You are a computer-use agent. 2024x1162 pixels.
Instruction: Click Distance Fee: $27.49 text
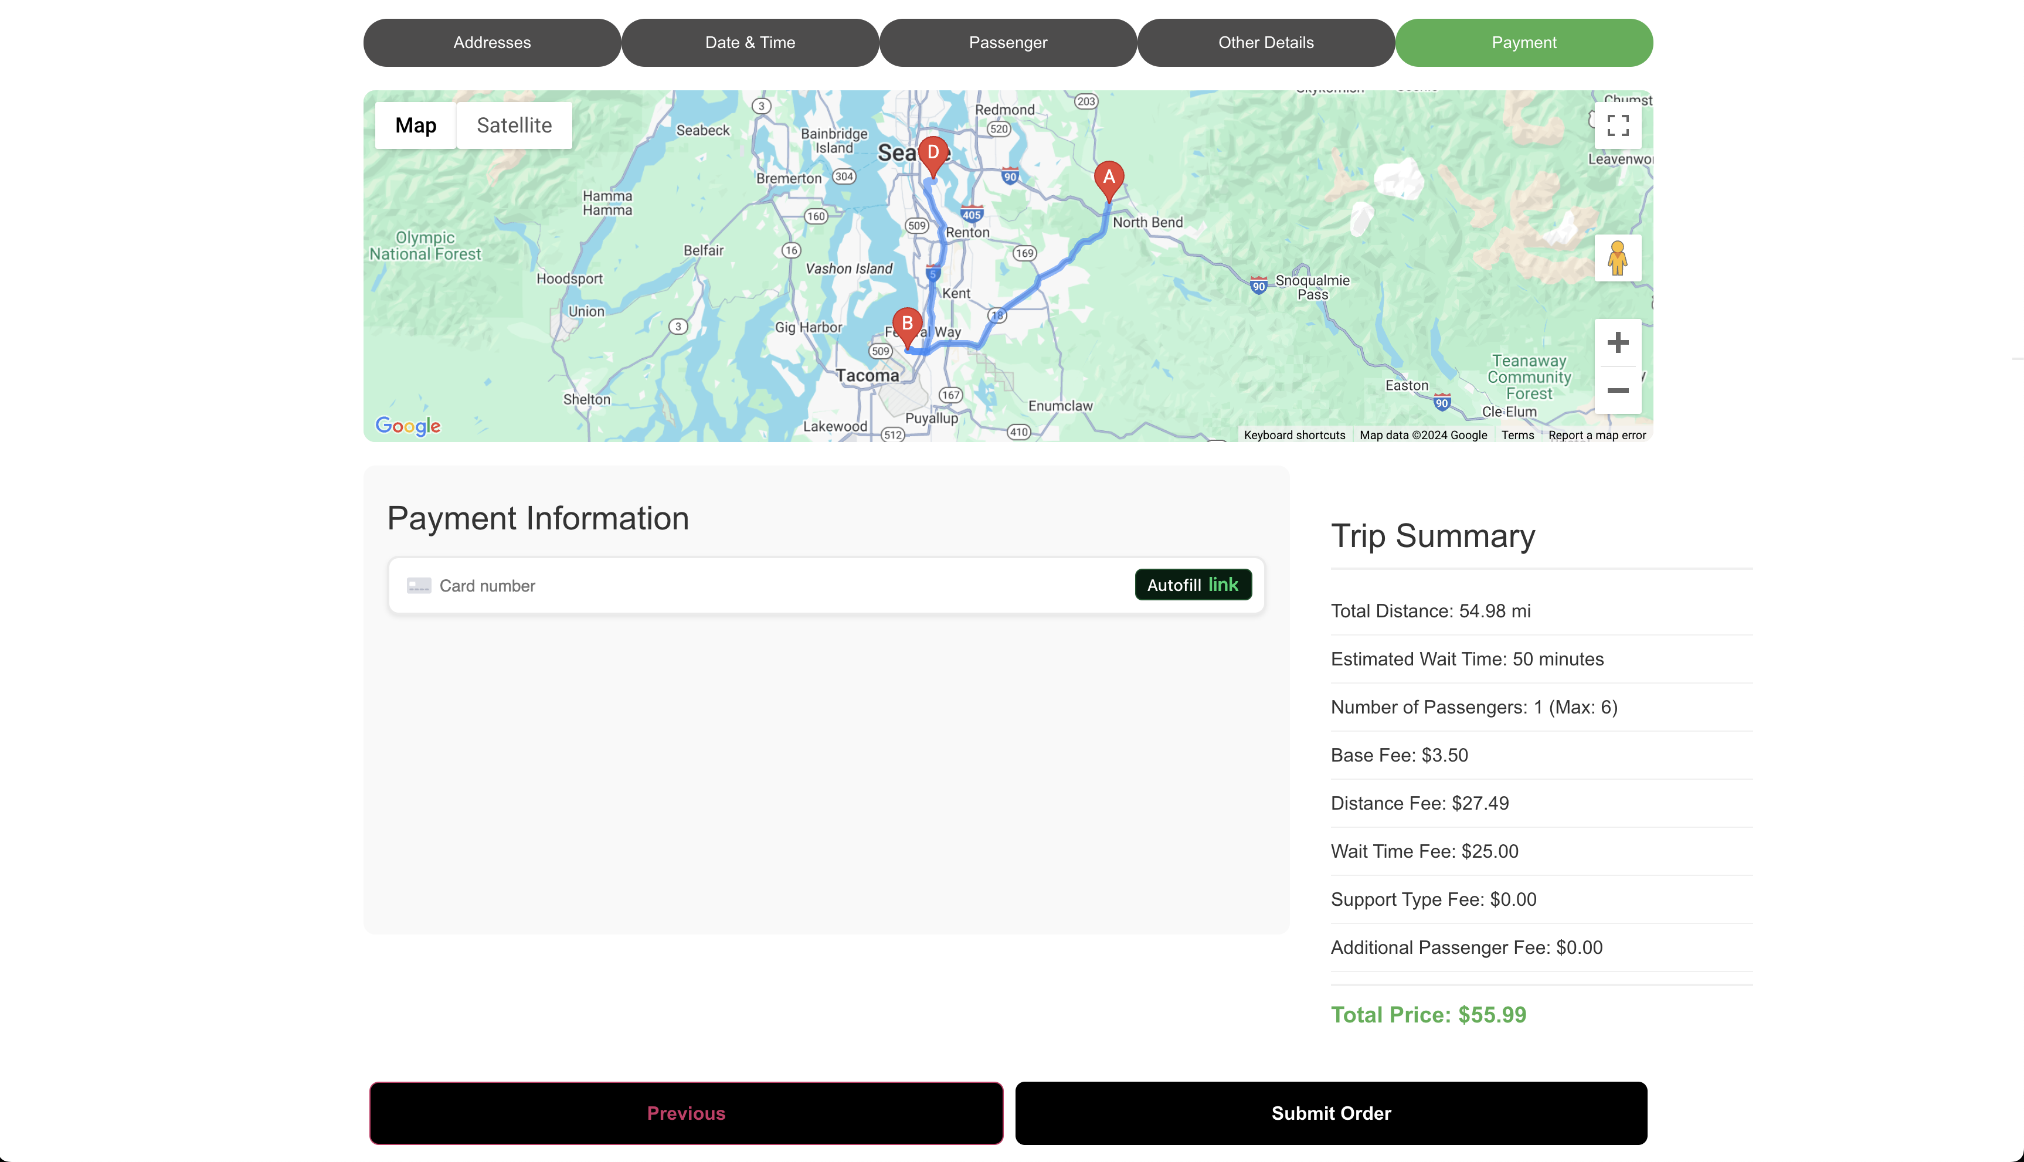tap(1420, 804)
